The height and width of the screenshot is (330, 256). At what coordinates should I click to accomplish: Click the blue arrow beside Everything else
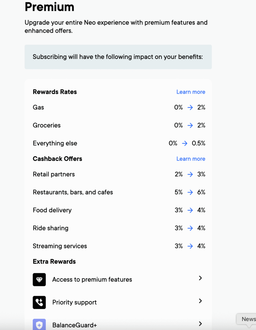[185, 143]
